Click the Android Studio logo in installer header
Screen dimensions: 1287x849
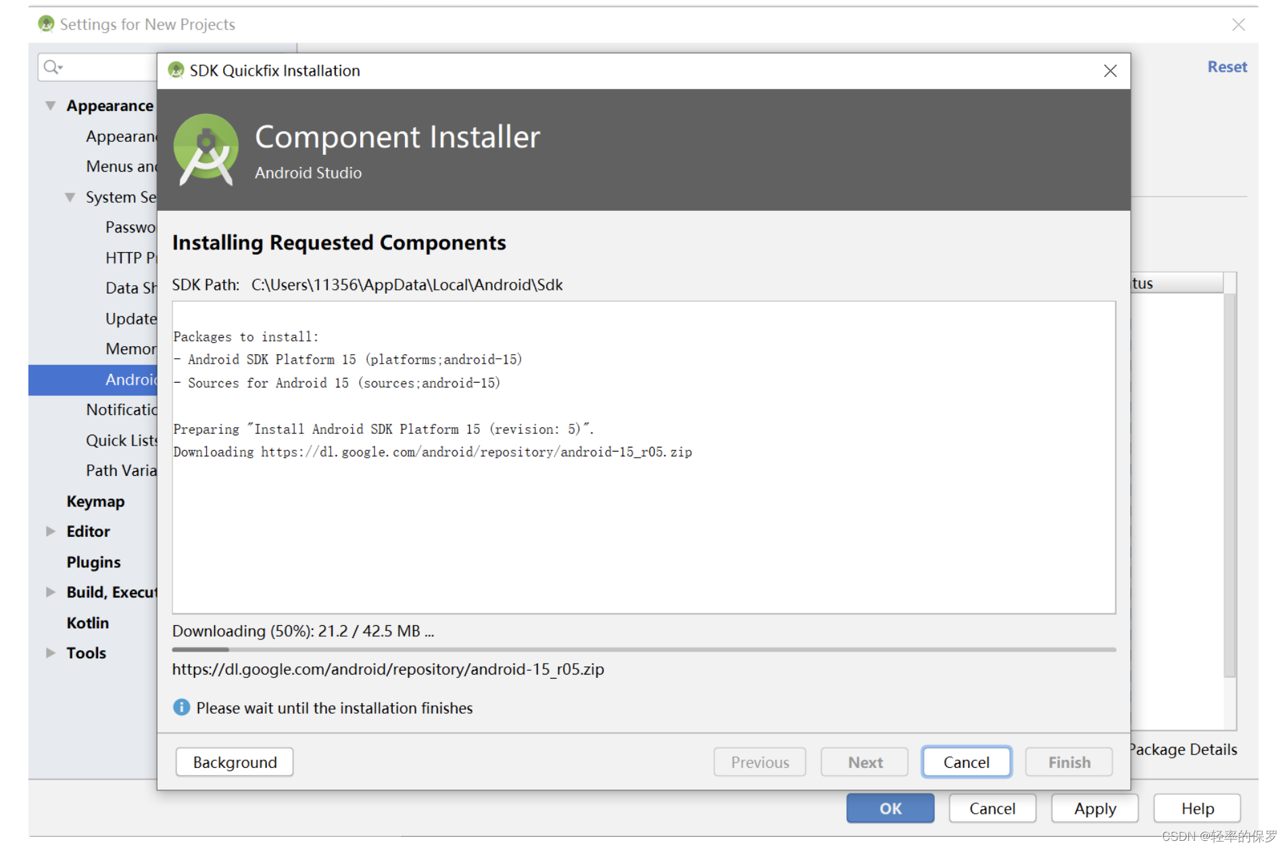click(x=206, y=149)
